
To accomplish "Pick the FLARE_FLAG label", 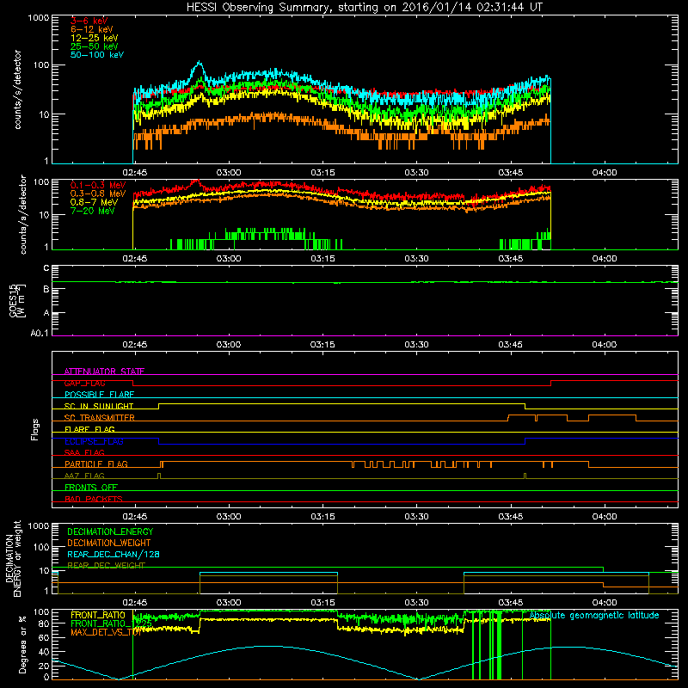I will pos(89,429).
